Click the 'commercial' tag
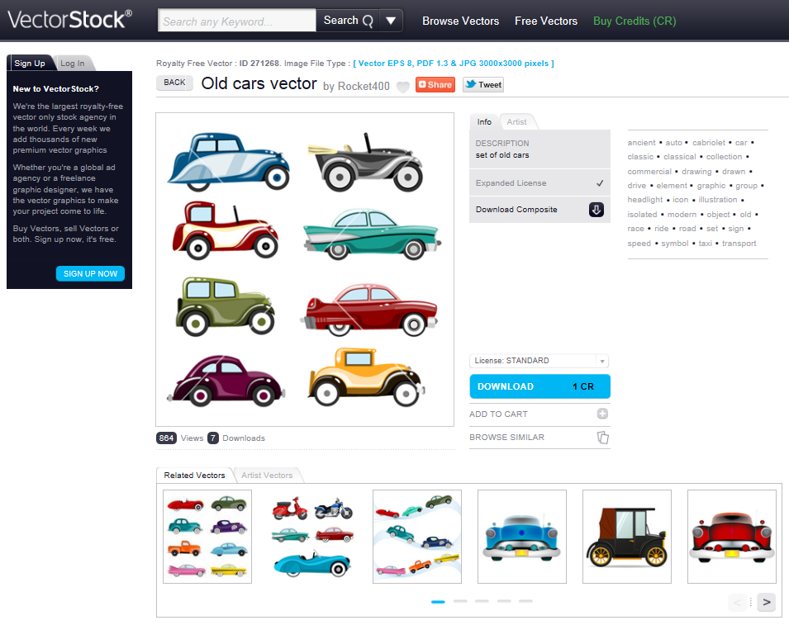This screenshot has width=789, height=625. (649, 172)
